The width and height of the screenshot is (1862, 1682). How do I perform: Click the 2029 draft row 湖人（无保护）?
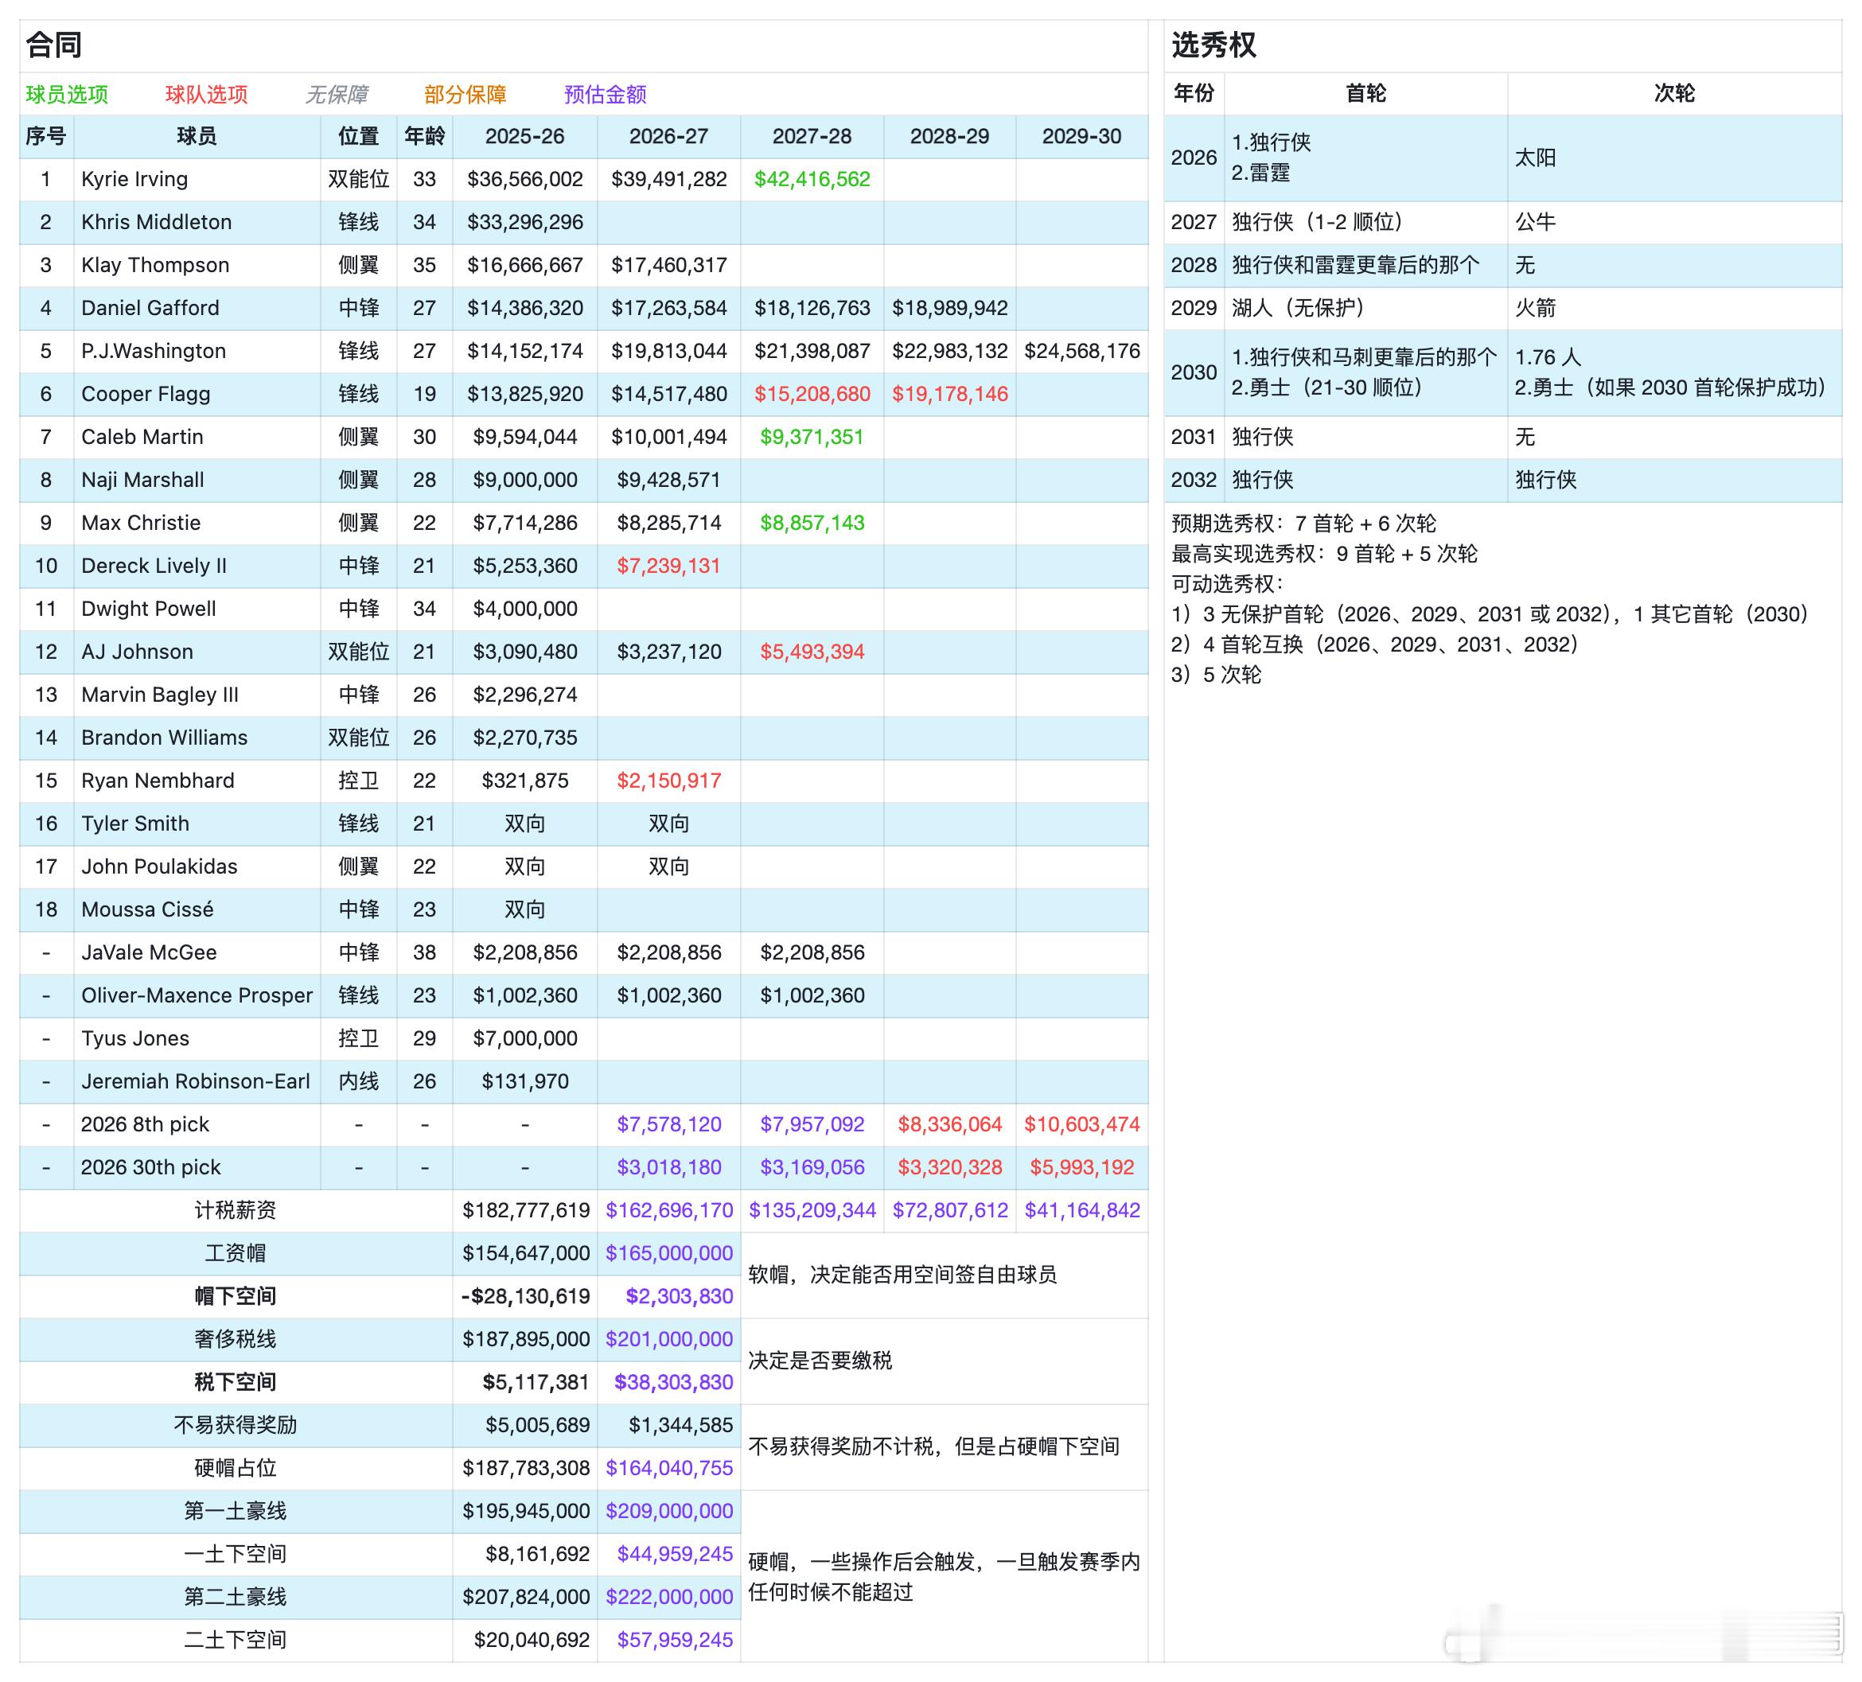[1299, 309]
